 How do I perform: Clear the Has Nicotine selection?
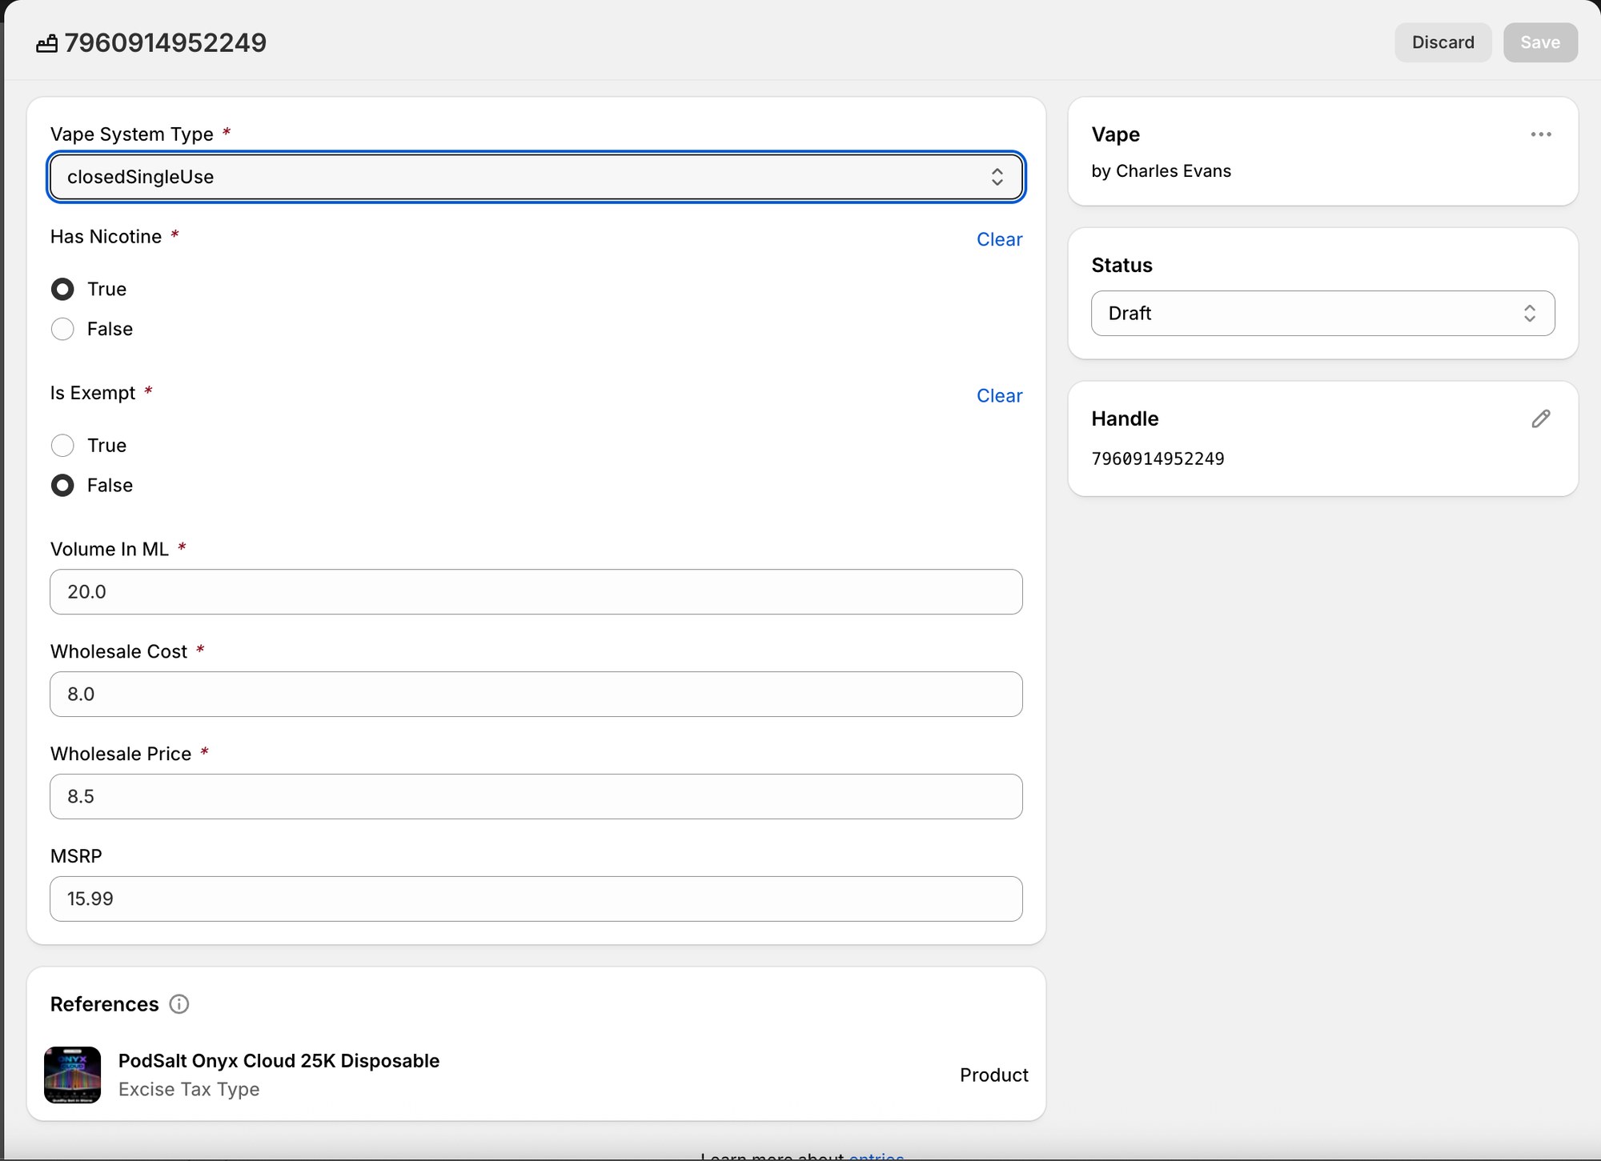[x=999, y=239]
